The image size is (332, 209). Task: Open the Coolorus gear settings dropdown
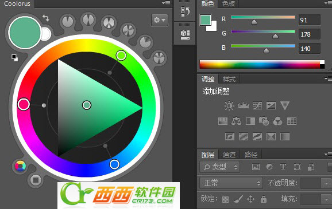[x=160, y=20]
